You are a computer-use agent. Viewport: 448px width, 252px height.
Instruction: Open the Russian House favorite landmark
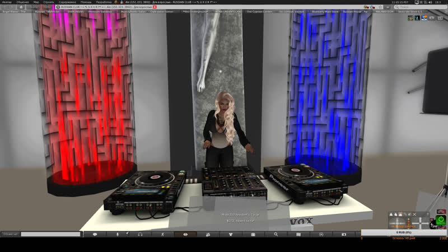(x=355, y=12)
